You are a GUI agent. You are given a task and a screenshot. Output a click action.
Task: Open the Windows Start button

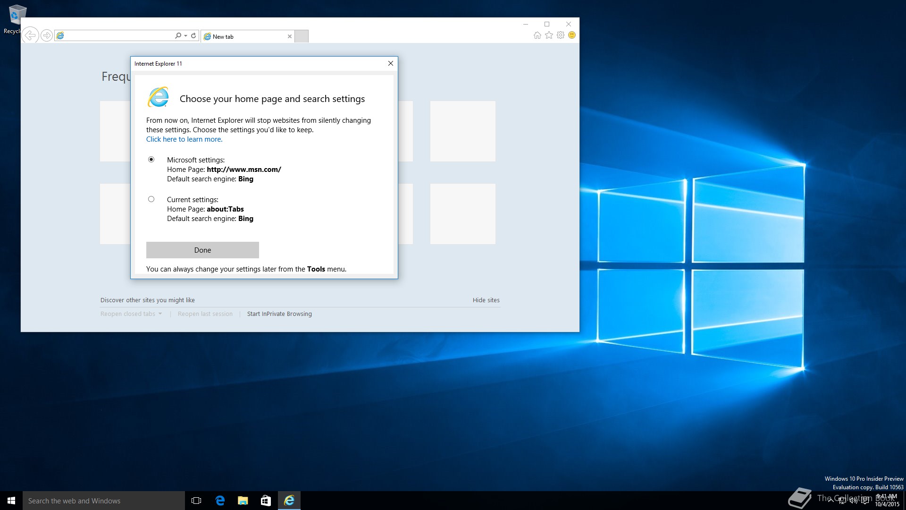pos(11,501)
